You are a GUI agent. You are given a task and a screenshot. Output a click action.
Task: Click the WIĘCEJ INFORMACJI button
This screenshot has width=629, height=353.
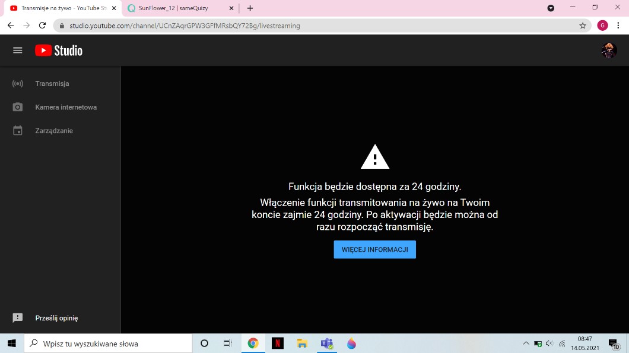[374, 249]
